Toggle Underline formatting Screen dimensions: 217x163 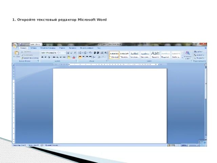[49, 57]
